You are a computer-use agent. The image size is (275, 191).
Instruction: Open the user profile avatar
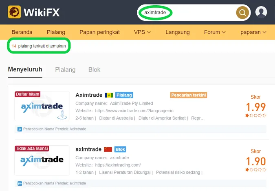click(261, 12)
